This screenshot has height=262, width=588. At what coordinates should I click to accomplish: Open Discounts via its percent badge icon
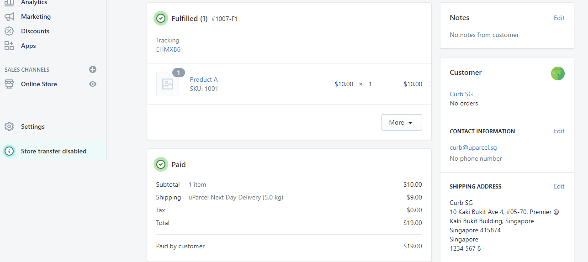[9, 31]
